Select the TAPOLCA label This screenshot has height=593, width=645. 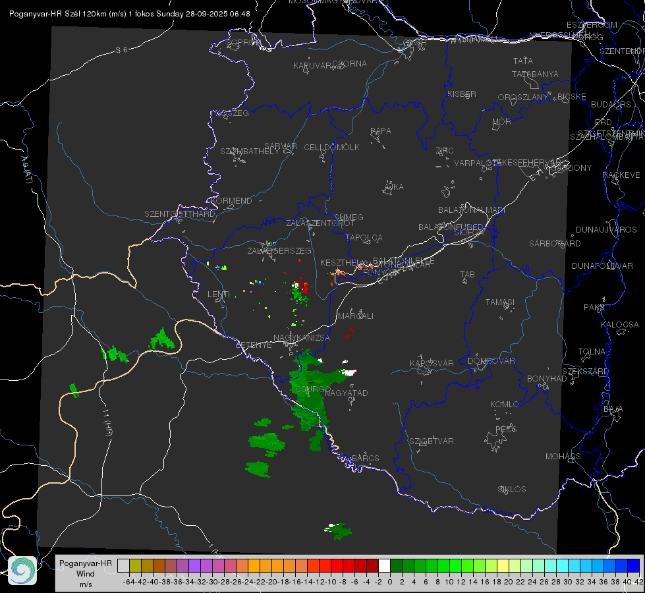pos(364,237)
